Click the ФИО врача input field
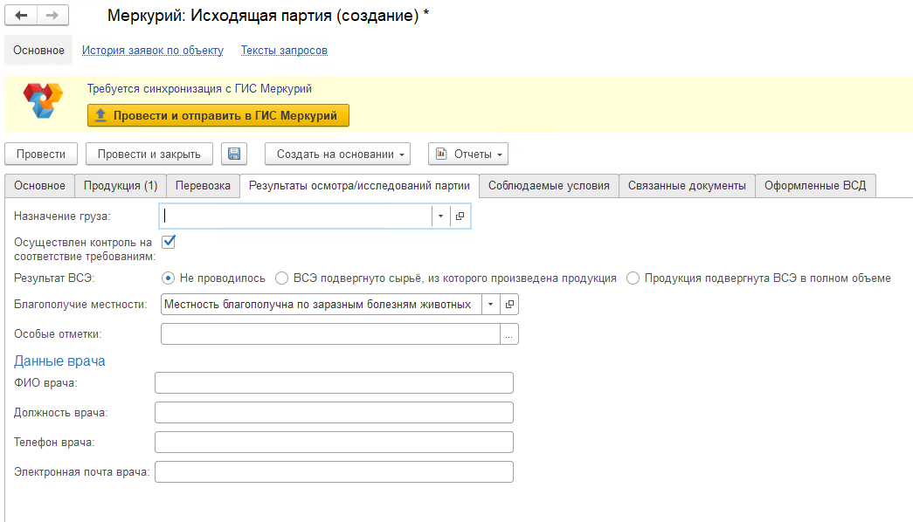The image size is (913, 522). (334, 383)
